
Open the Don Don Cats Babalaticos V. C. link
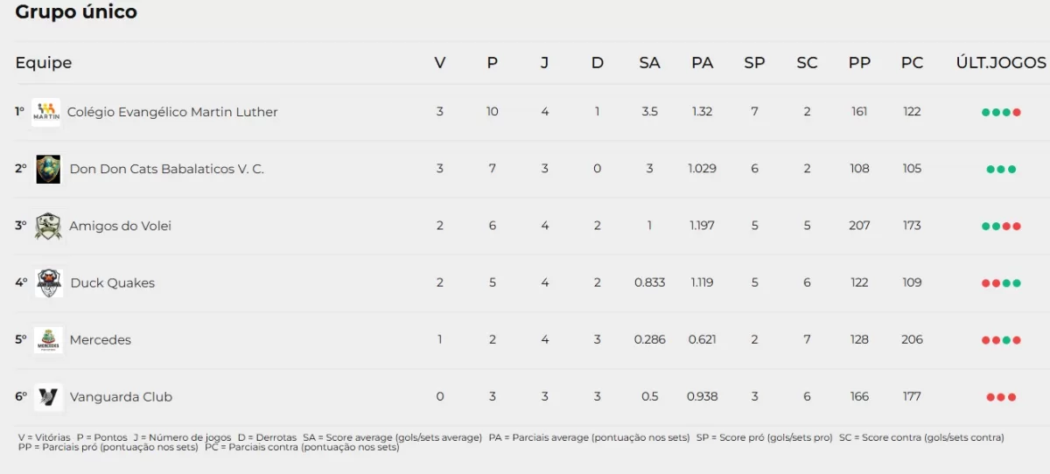tap(166, 169)
